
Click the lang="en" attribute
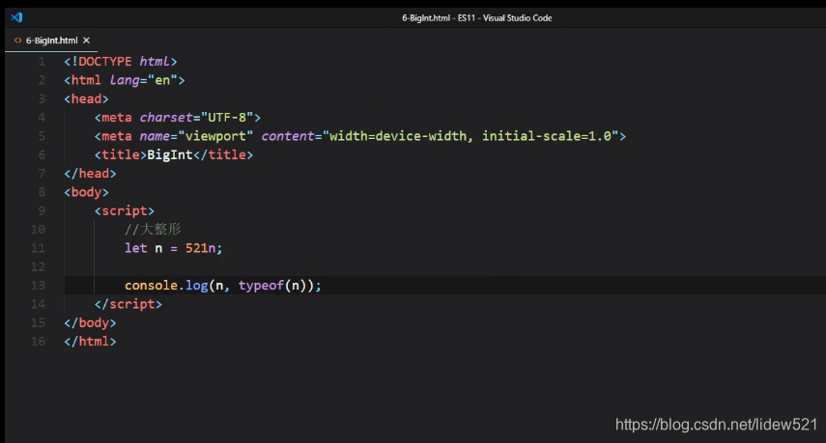[144, 80]
